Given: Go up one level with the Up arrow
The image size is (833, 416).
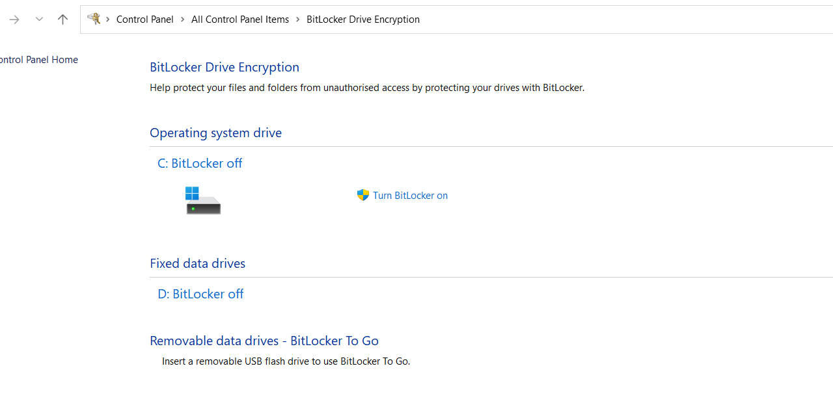Looking at the screenshot, I should [x=62, y=19].
